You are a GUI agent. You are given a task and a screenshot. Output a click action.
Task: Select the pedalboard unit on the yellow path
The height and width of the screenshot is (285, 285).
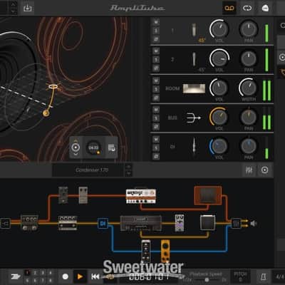pos(68,223)
